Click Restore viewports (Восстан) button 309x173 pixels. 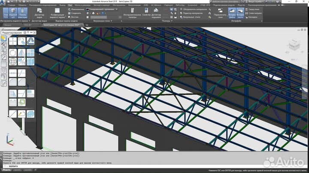coord(73,17)
